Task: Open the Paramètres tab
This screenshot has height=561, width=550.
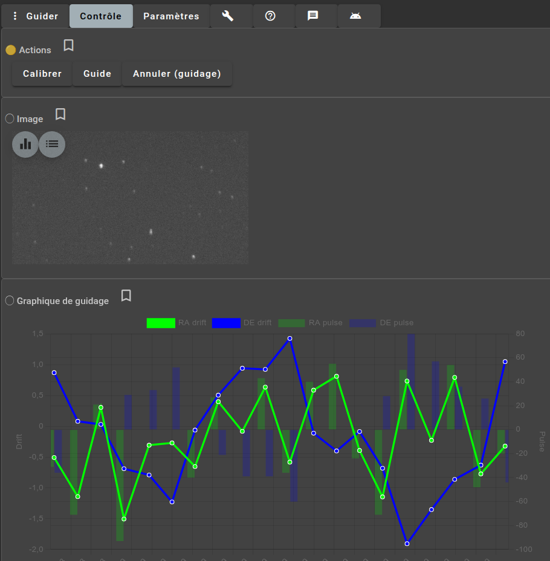Action: (171, 16)
